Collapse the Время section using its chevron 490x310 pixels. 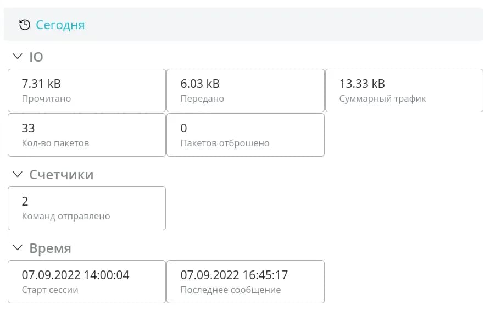(x=18, y=248)
